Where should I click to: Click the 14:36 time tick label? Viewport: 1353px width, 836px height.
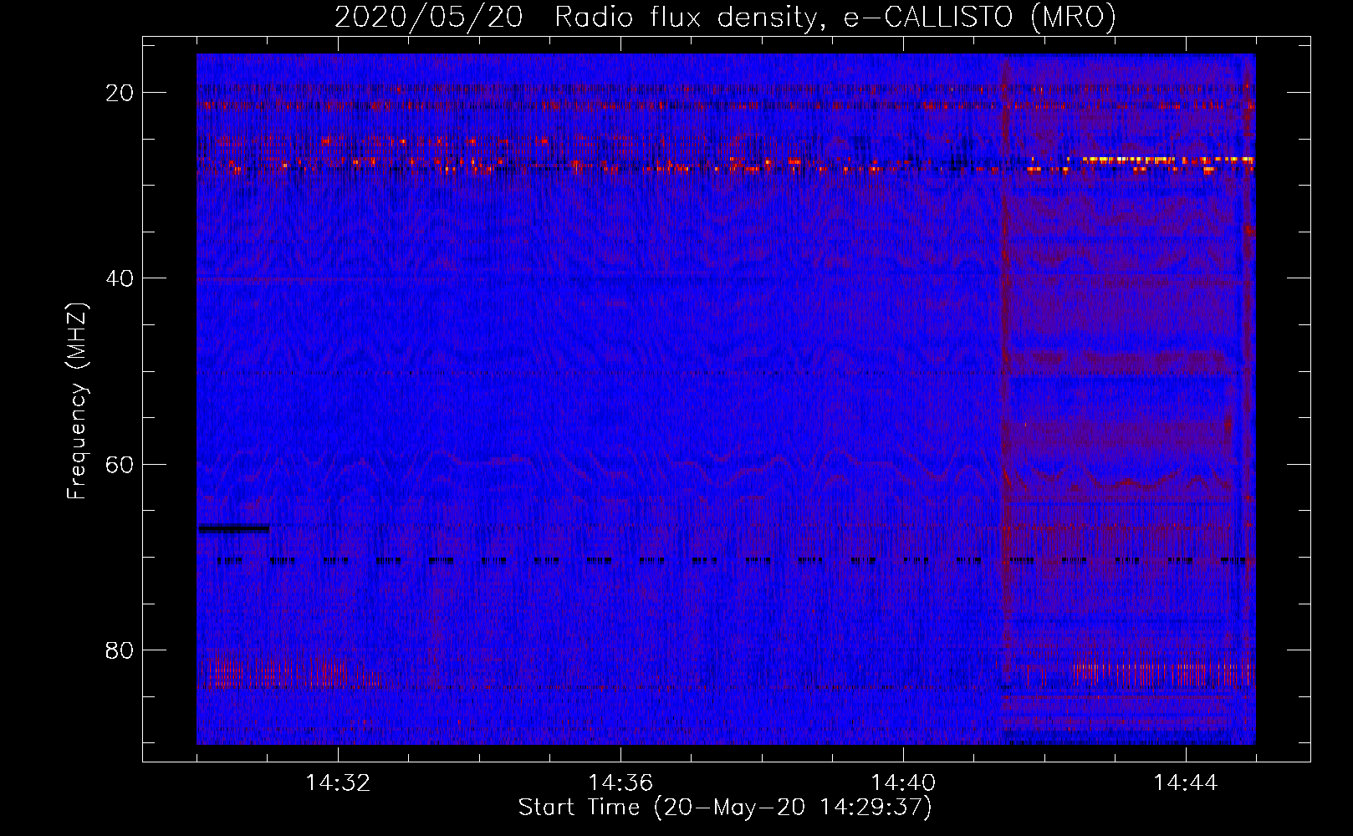click(x=620, y=783)
